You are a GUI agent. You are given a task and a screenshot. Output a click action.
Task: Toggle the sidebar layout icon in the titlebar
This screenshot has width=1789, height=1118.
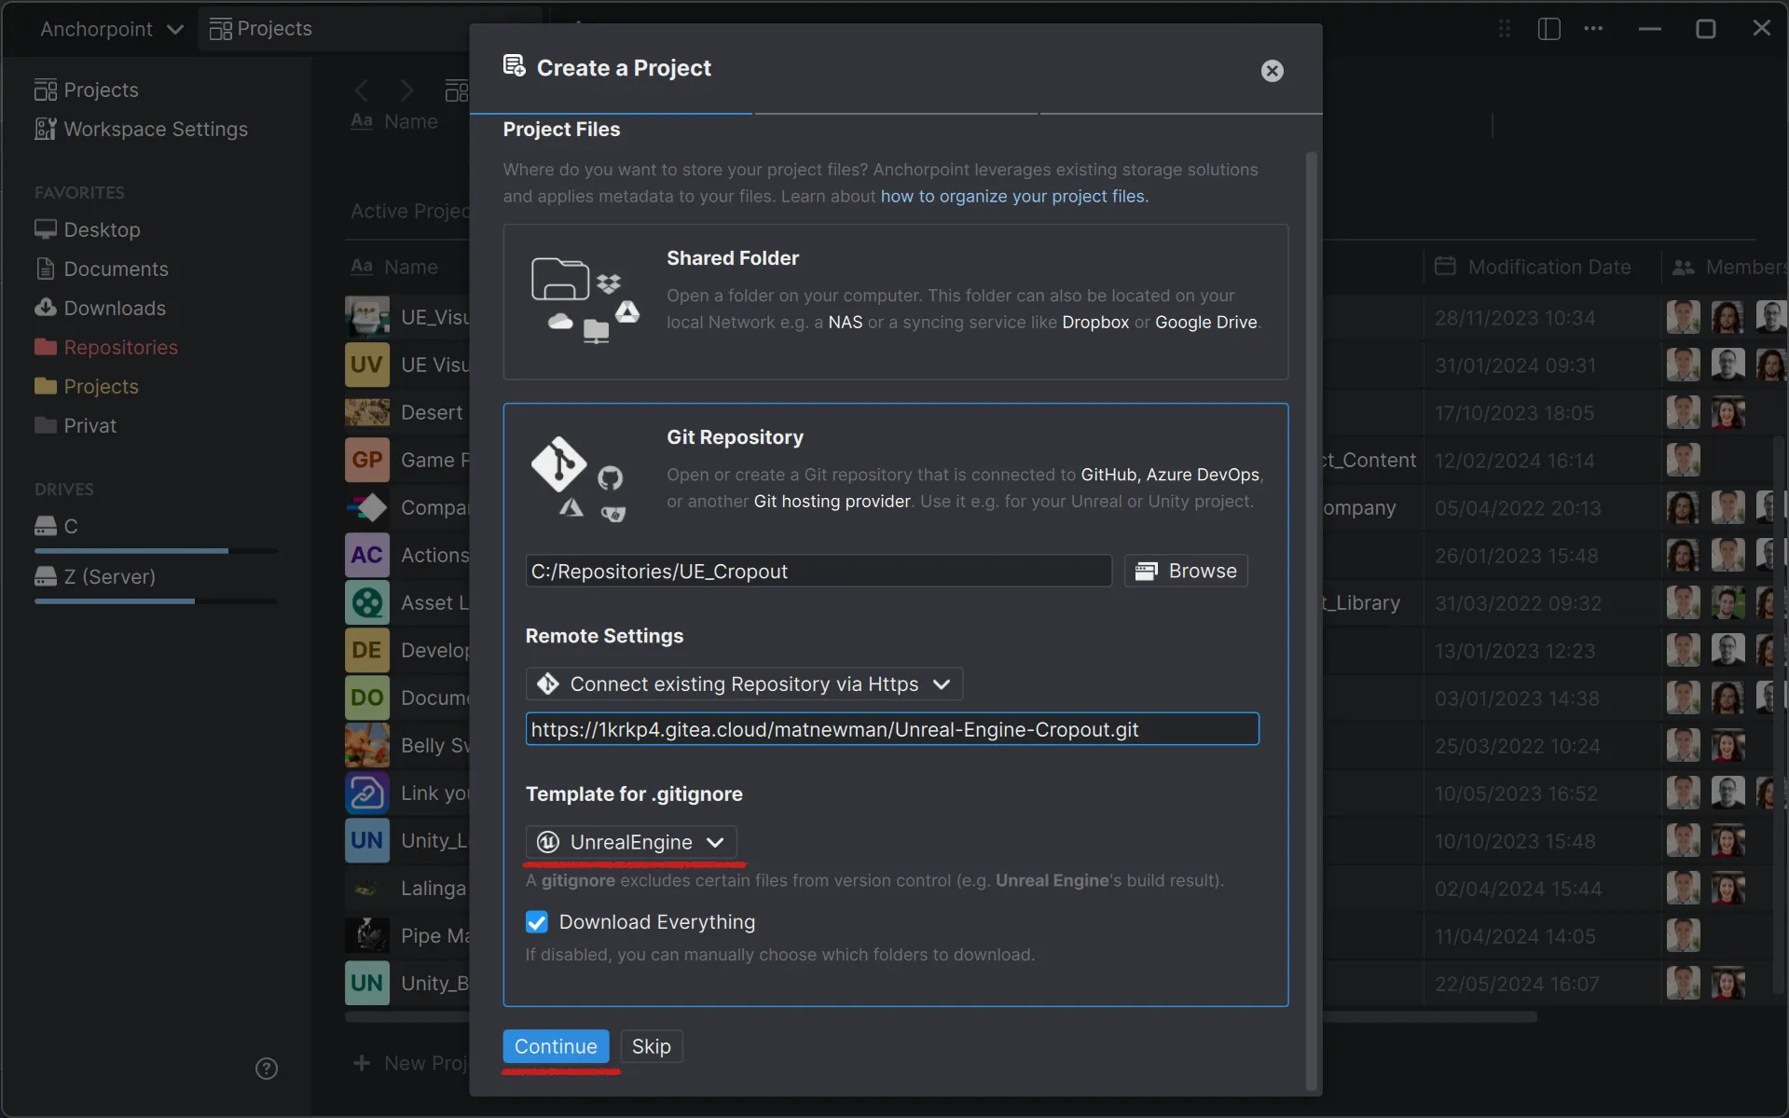point(1548,29)
